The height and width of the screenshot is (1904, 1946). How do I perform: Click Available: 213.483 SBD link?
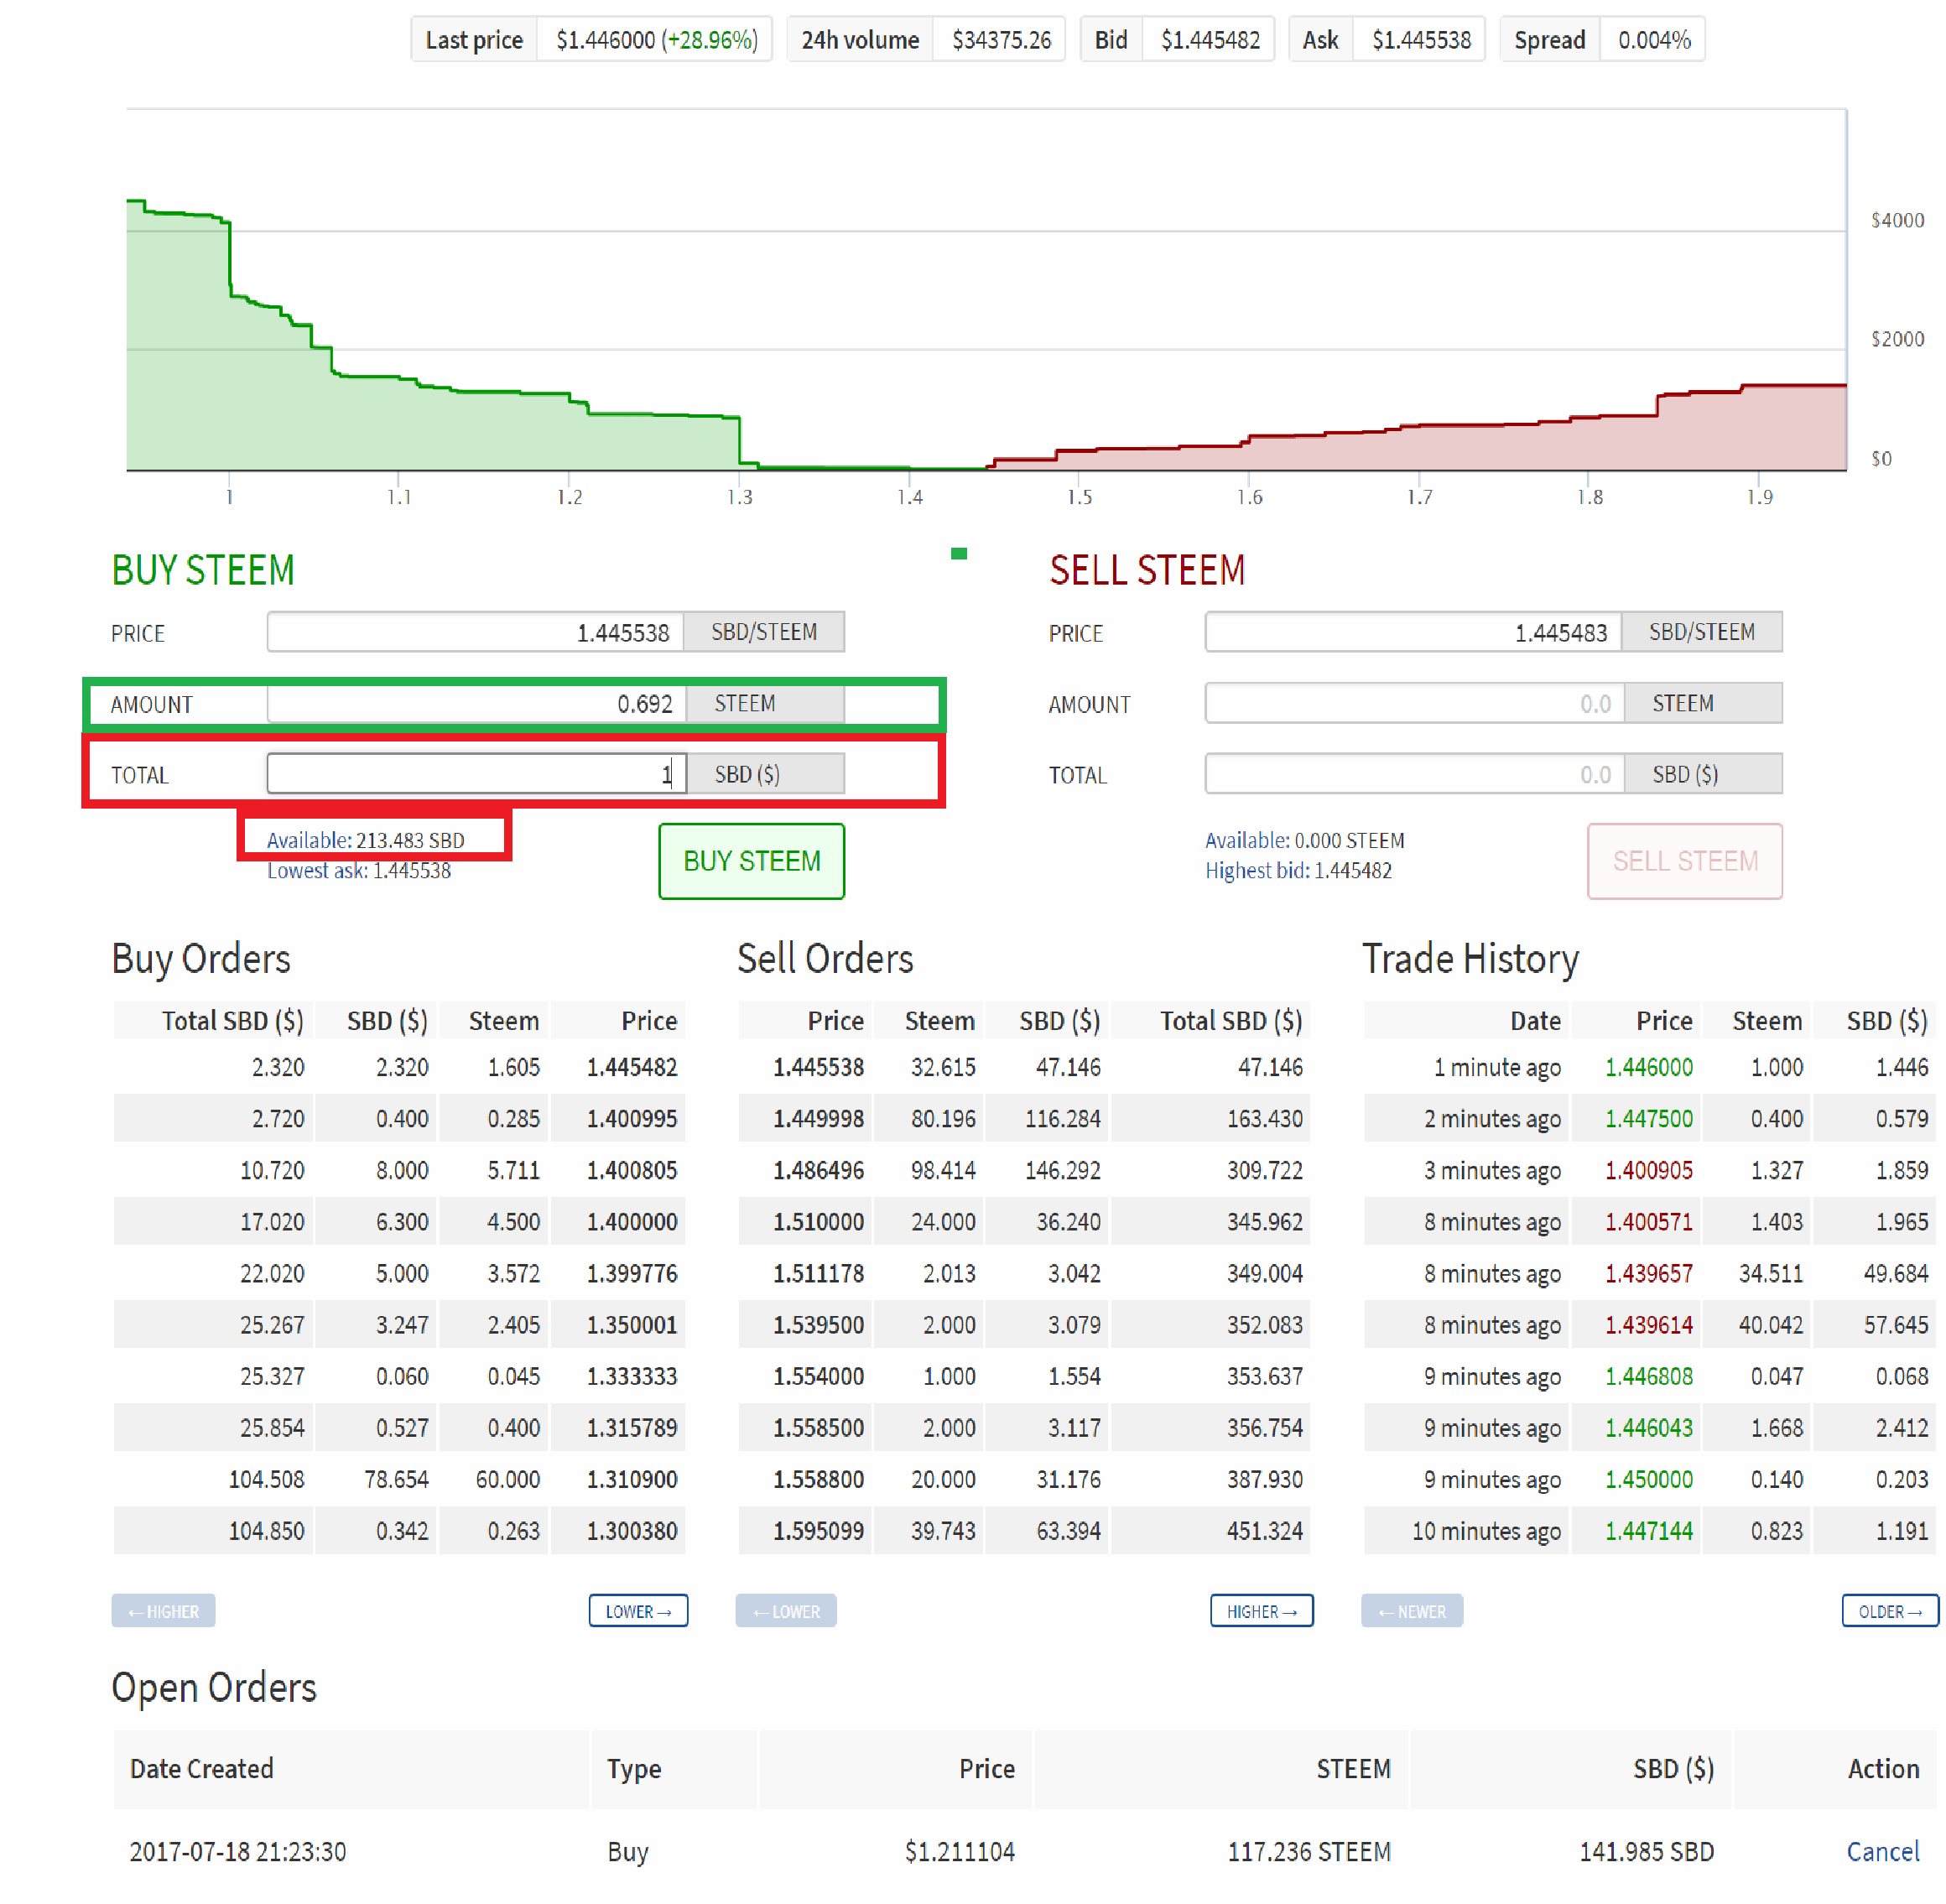(365, 840)
